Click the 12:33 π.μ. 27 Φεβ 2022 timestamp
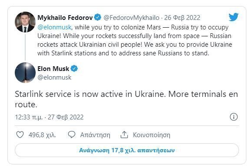The width and height of the screenshot is (249, 167). pyautogui.click(x=49, y=117)
